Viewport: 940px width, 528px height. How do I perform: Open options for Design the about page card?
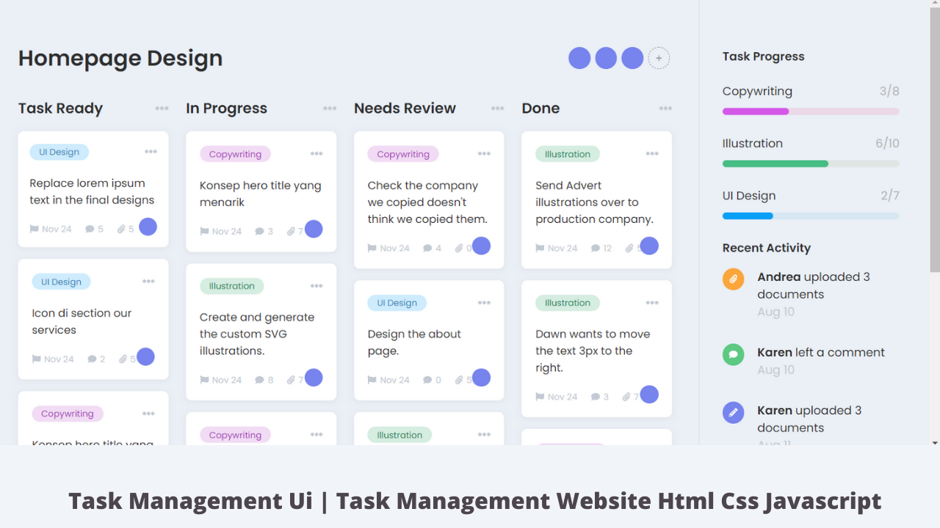[484, 303]
